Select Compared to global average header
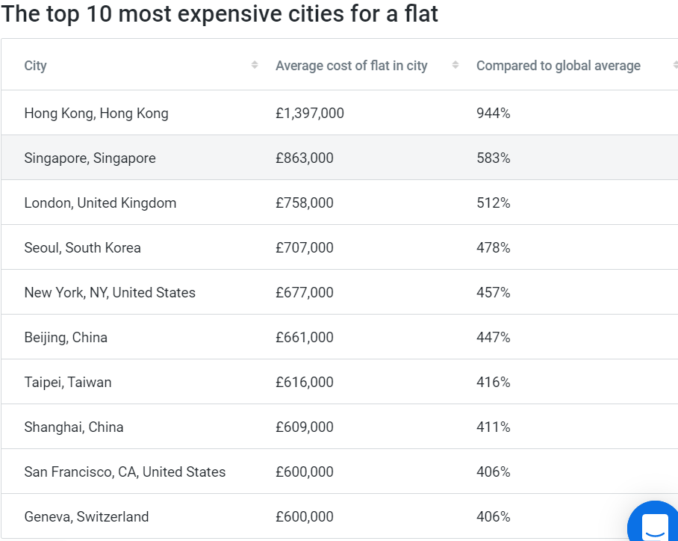The height and width of the screenshot is (541, 678). [559, 65]
